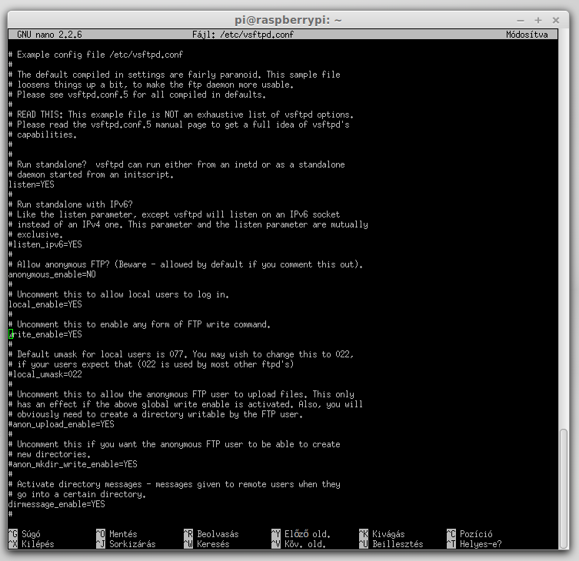Click the window title 'pi@raspberrypi: ~'

tap(288, 20)
